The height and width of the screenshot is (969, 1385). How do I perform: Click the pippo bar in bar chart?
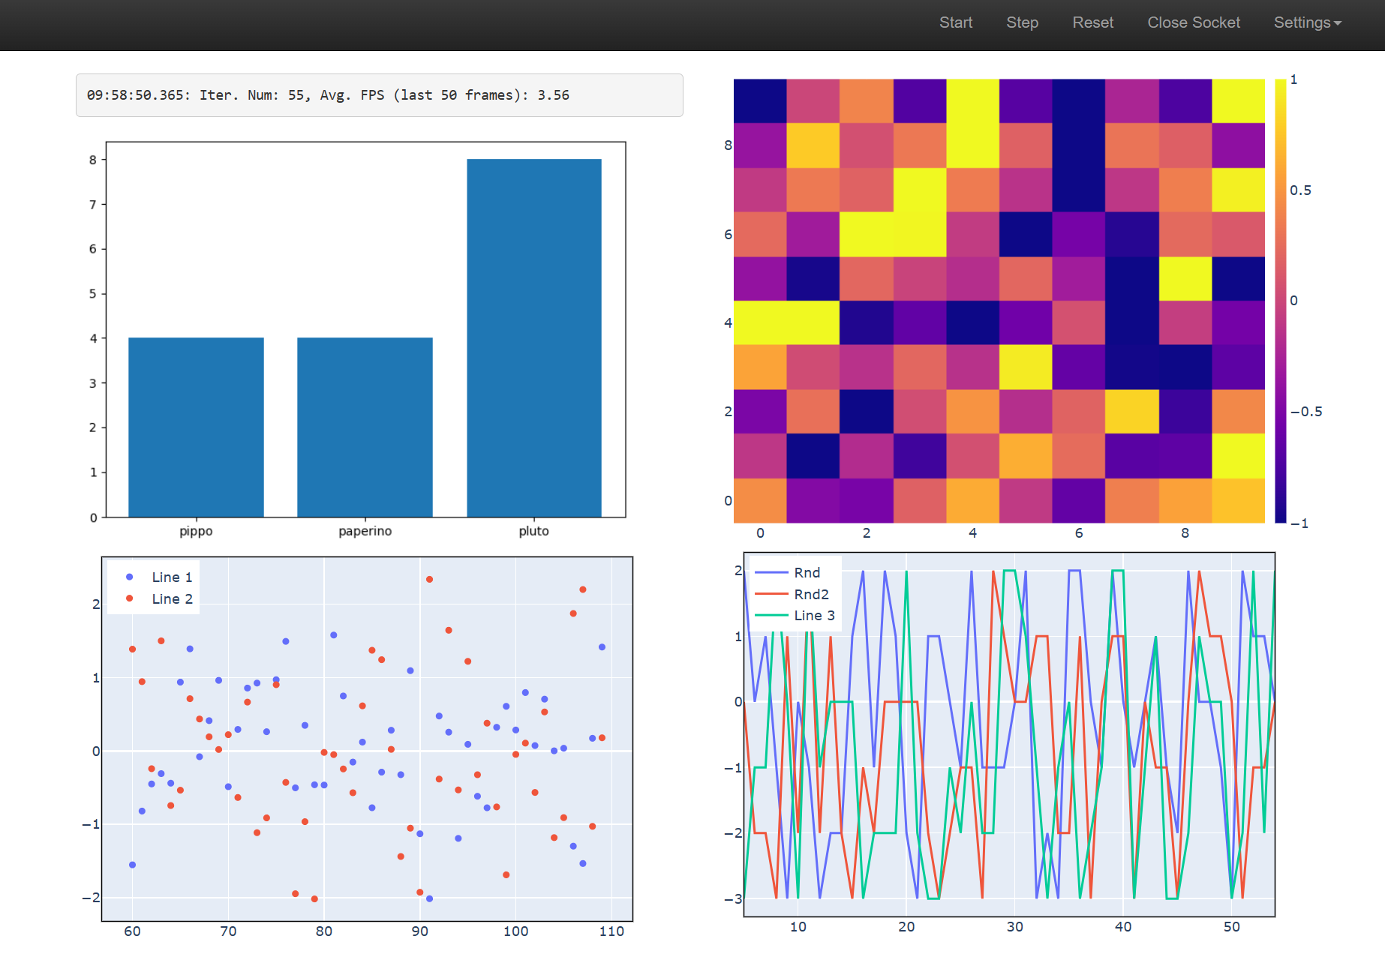(x=196, y=427)
